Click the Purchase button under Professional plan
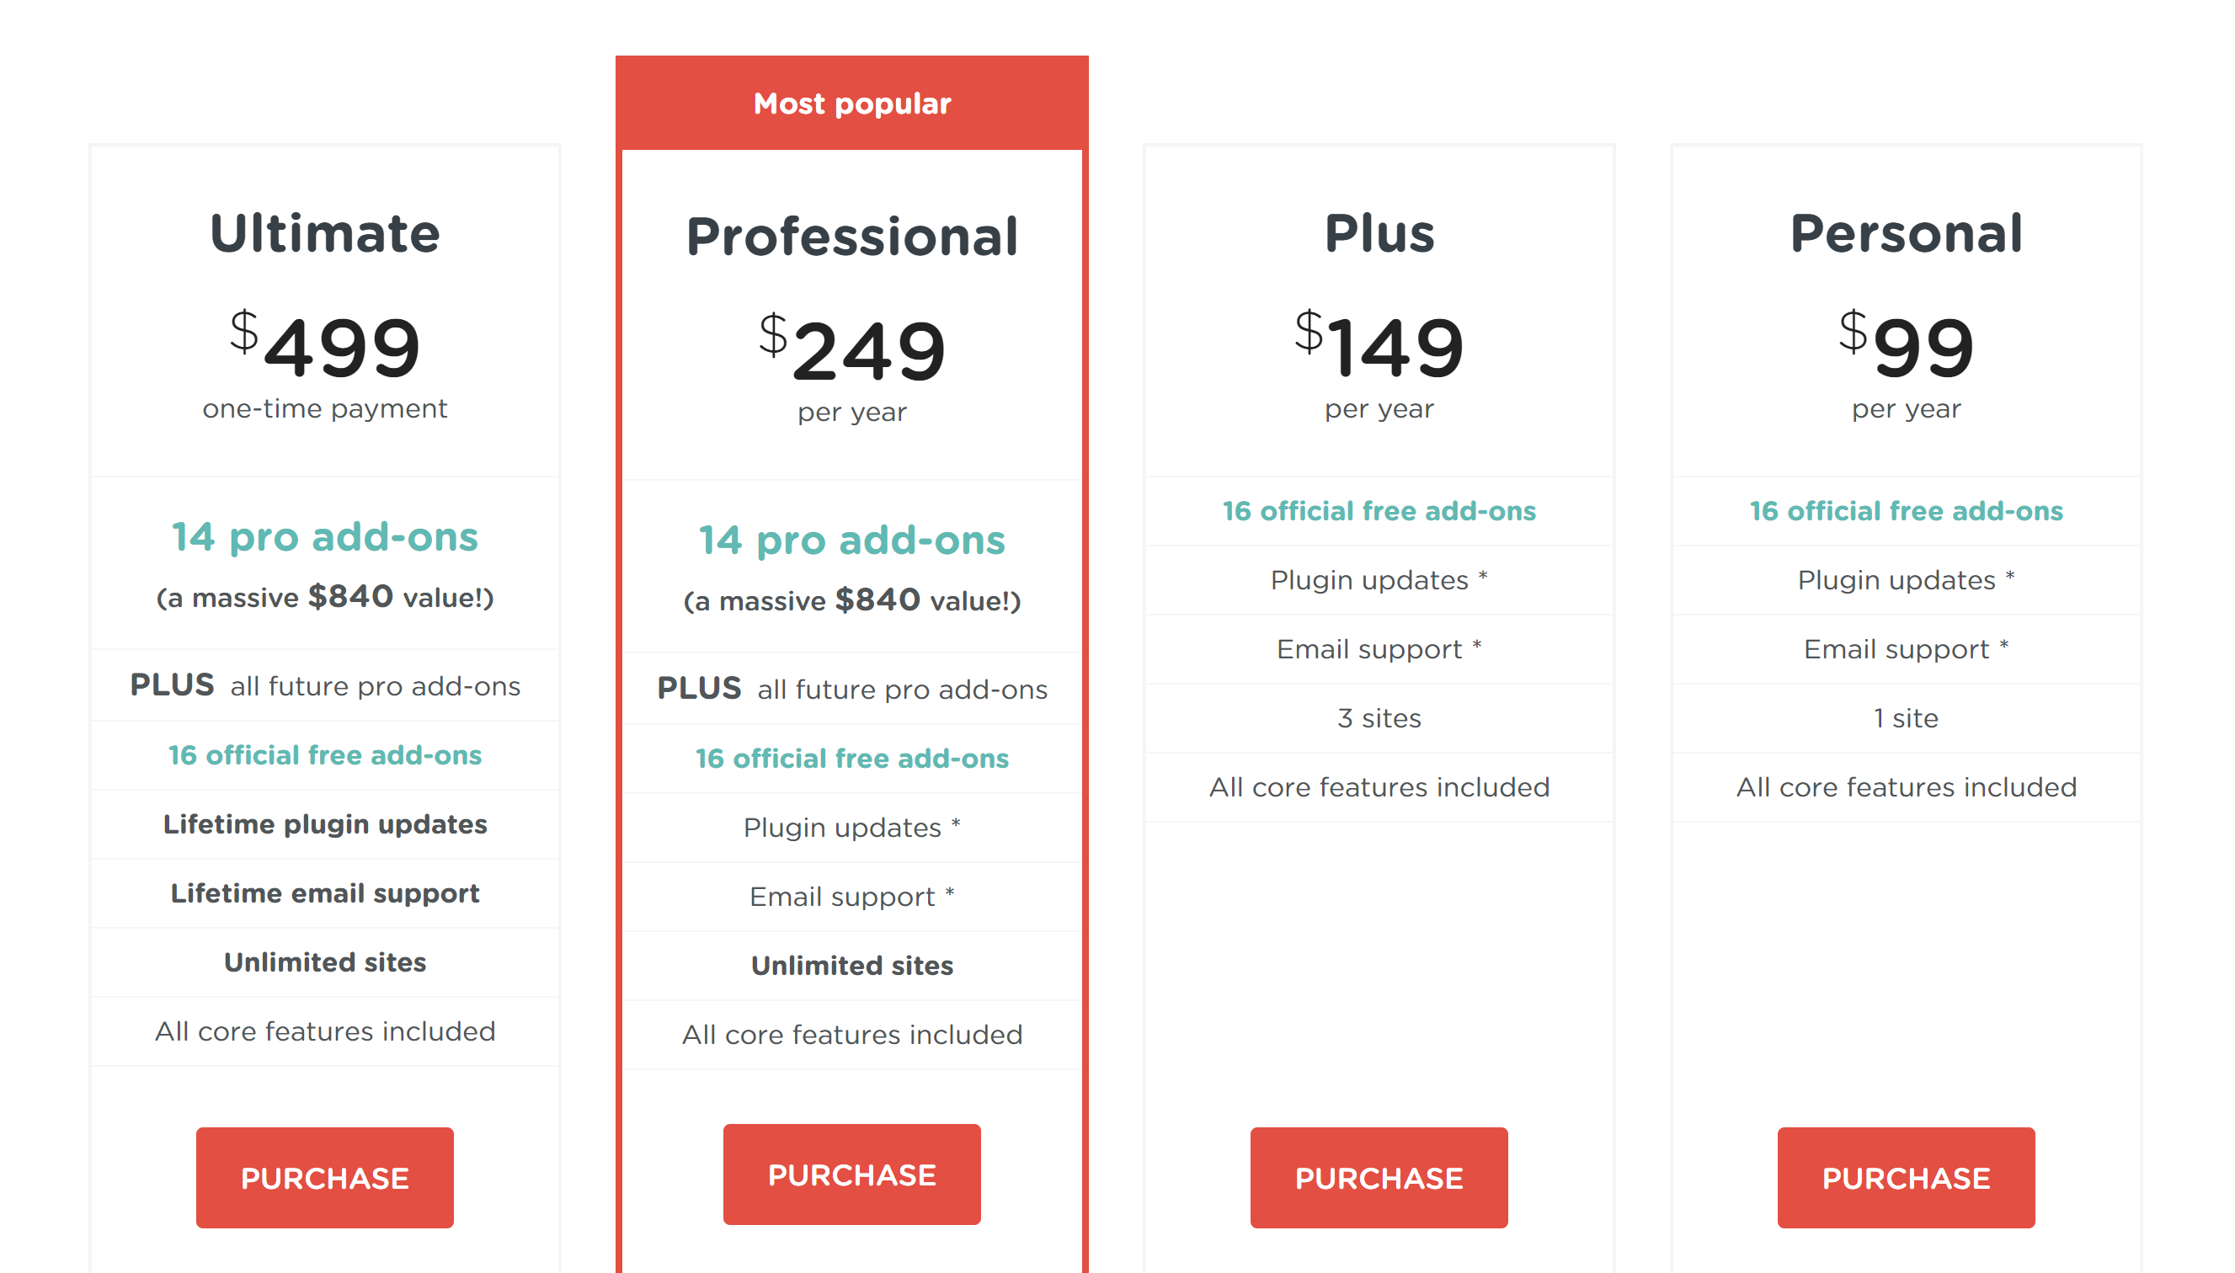 point(851,1174)
